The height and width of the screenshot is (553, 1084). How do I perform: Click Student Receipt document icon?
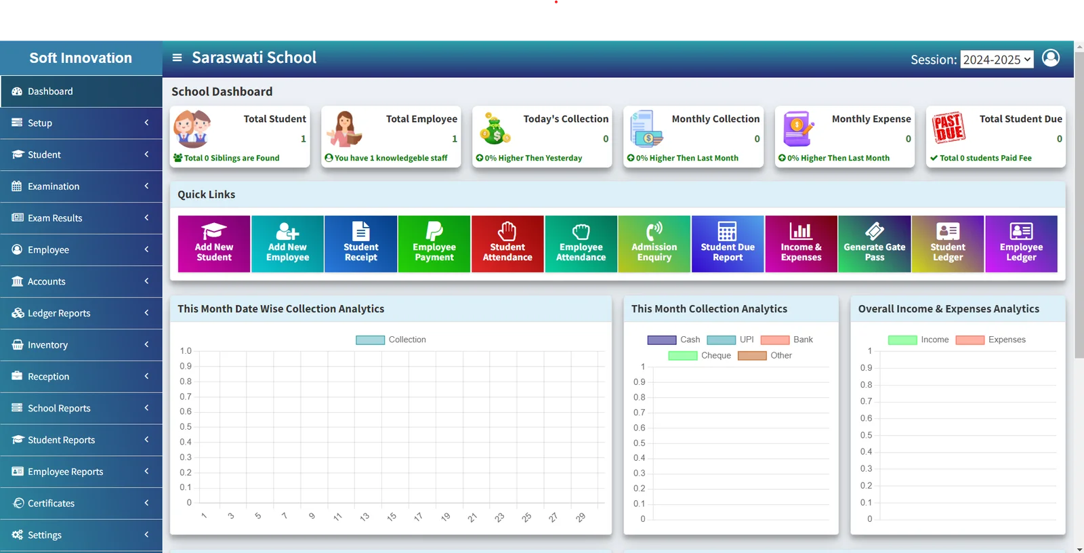(x=361, y=231)
